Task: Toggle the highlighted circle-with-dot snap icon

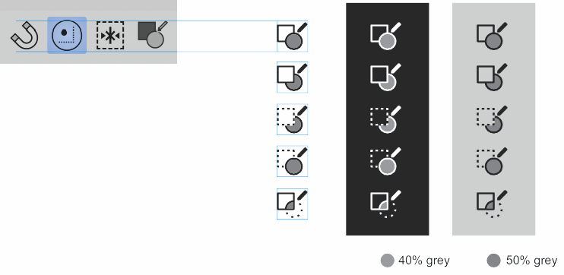Action: 67,35
